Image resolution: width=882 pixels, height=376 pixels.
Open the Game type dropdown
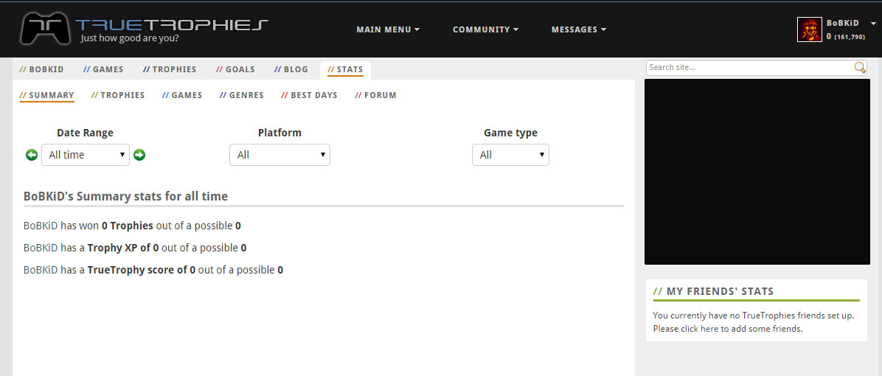click(x=510, y=155)
